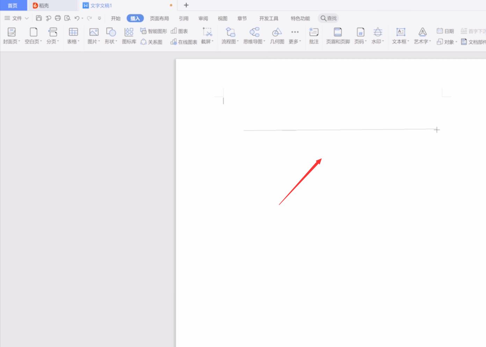Open the 特色功能 ribbon tab

(x=300, y=18)
